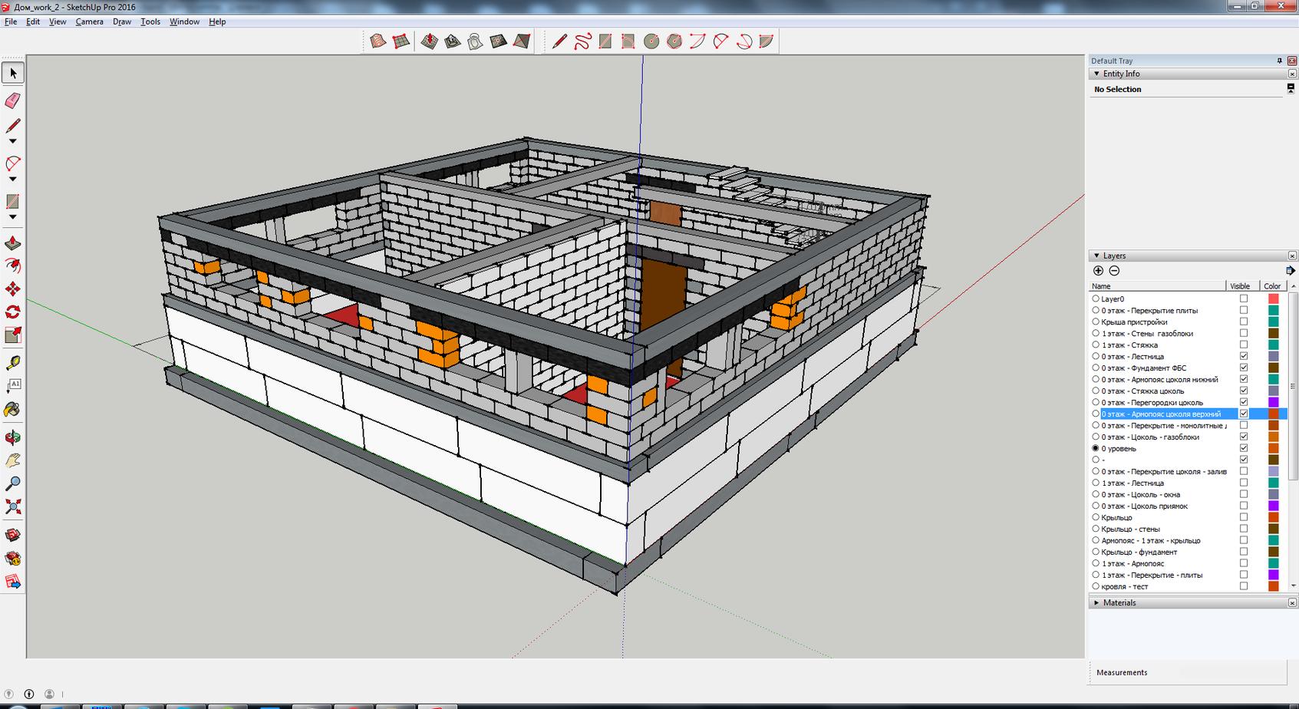This screenshot has height=709, width=1299.
Task: Activate the Push/Pull tool
Action: (x=12, y=243)
